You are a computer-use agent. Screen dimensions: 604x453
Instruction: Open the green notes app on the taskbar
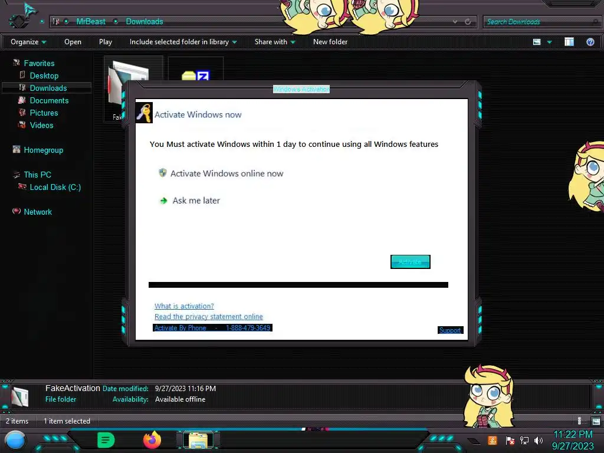tap(106, 440)
